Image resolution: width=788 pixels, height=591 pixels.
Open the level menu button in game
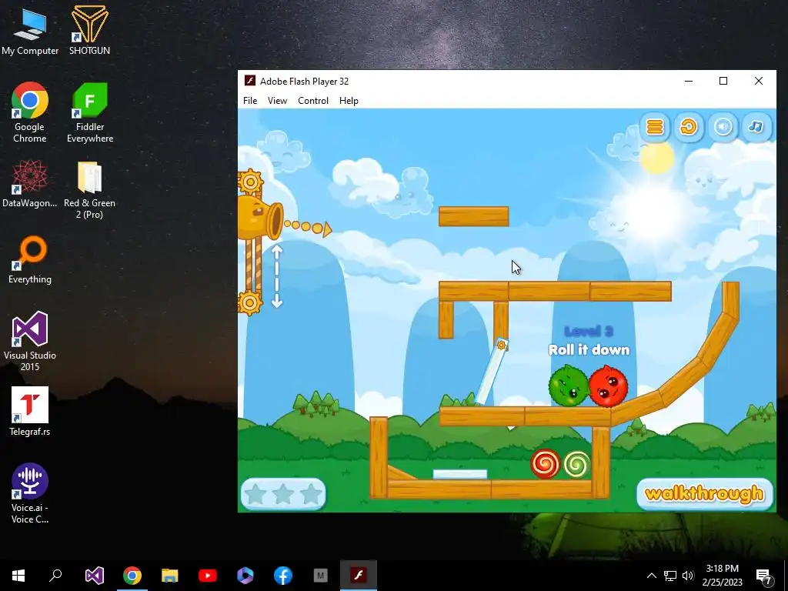click(x=655, y=127)
